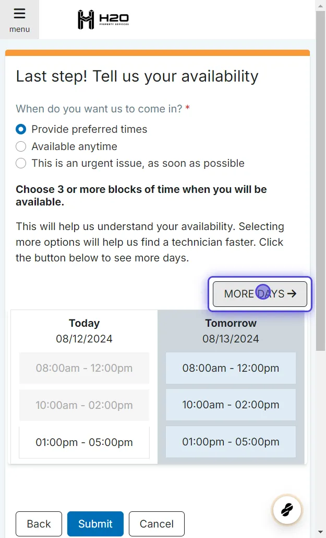This screenshot has height=538, width=326.
Task: Submit the availability form
Action: (x=95, y=523)
